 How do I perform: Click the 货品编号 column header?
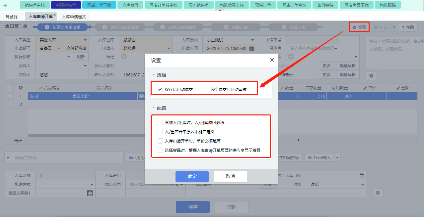tap(49, 88)
